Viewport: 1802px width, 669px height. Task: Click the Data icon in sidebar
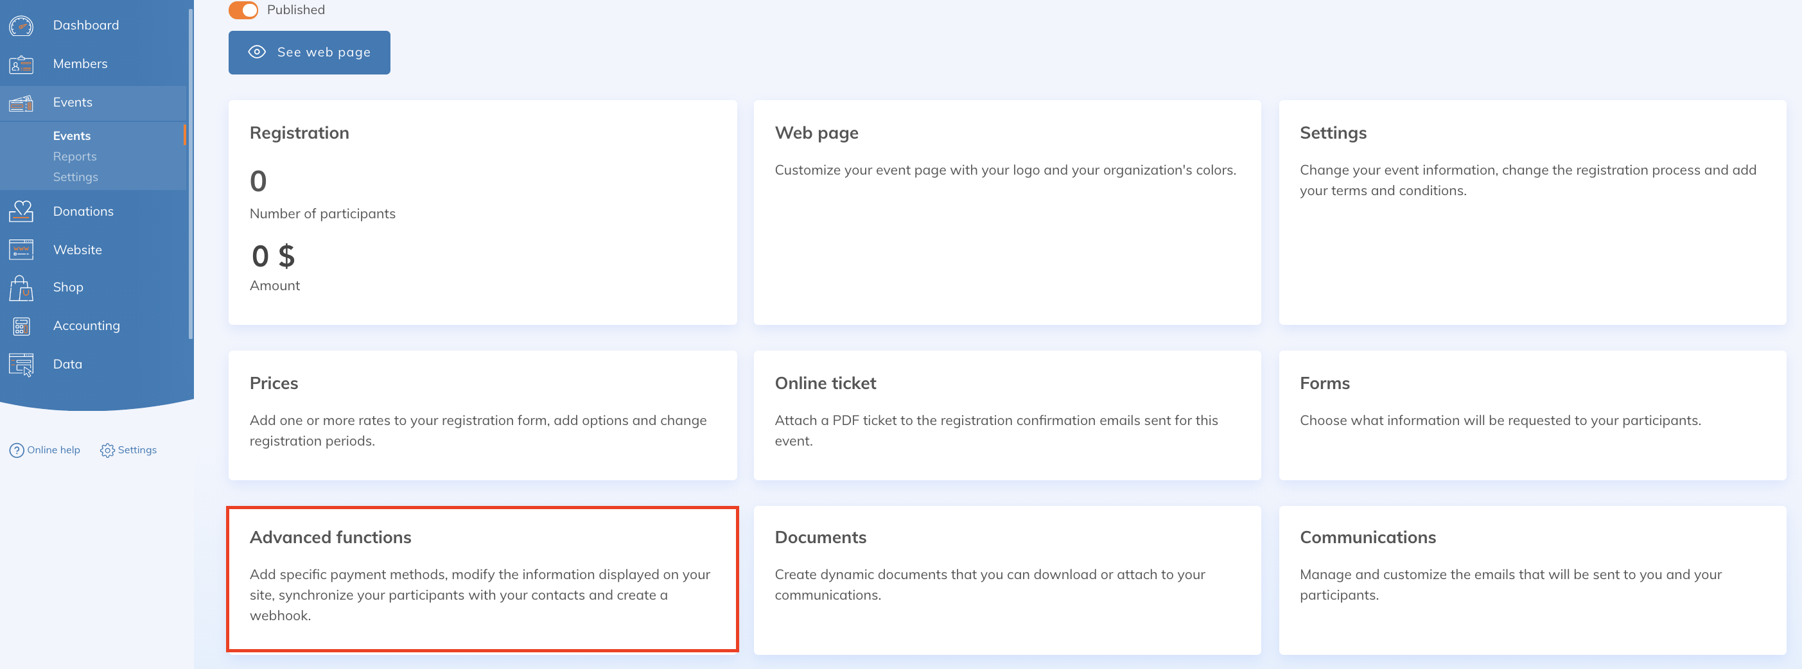[21, 364]
